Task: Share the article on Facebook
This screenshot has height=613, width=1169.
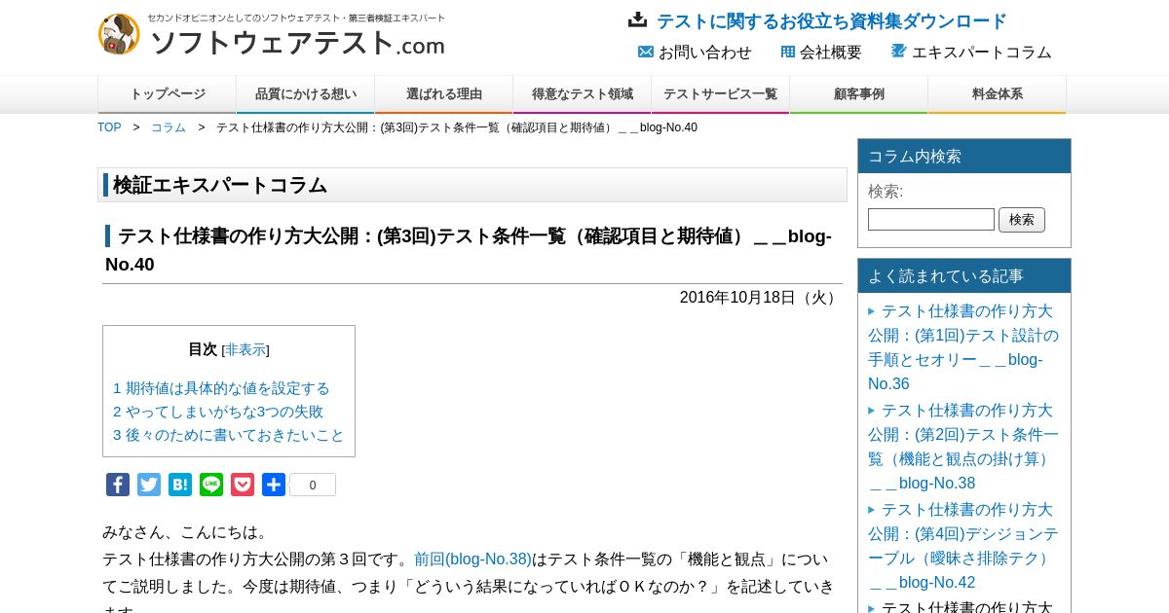Action: pos(118,485)
